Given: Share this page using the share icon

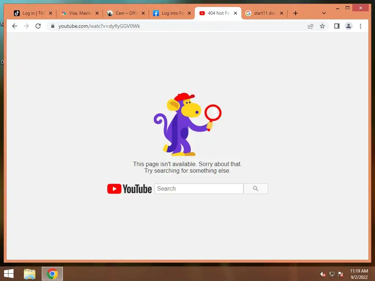Looking at the screenshot, I should (311, 26).
